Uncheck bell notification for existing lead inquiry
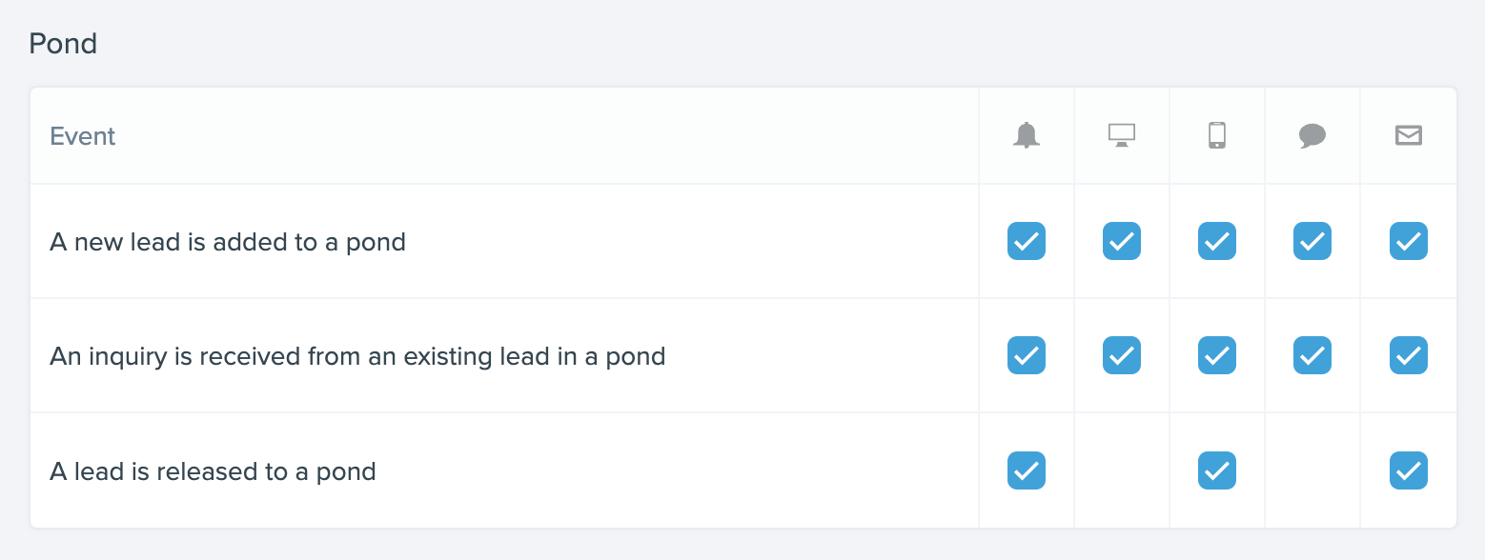Viewport: 1485px width, 560px height. 1027,355
